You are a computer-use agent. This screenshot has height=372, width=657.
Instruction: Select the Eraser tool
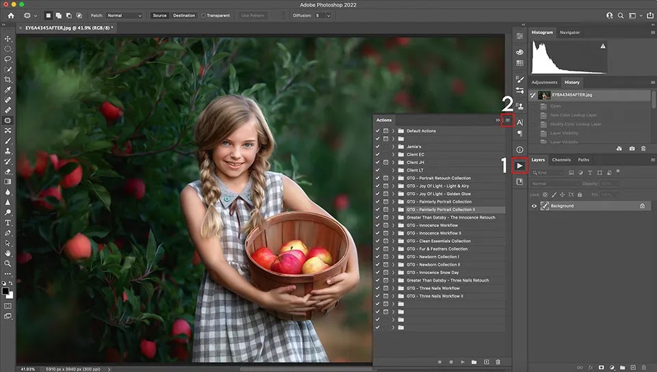8,172
